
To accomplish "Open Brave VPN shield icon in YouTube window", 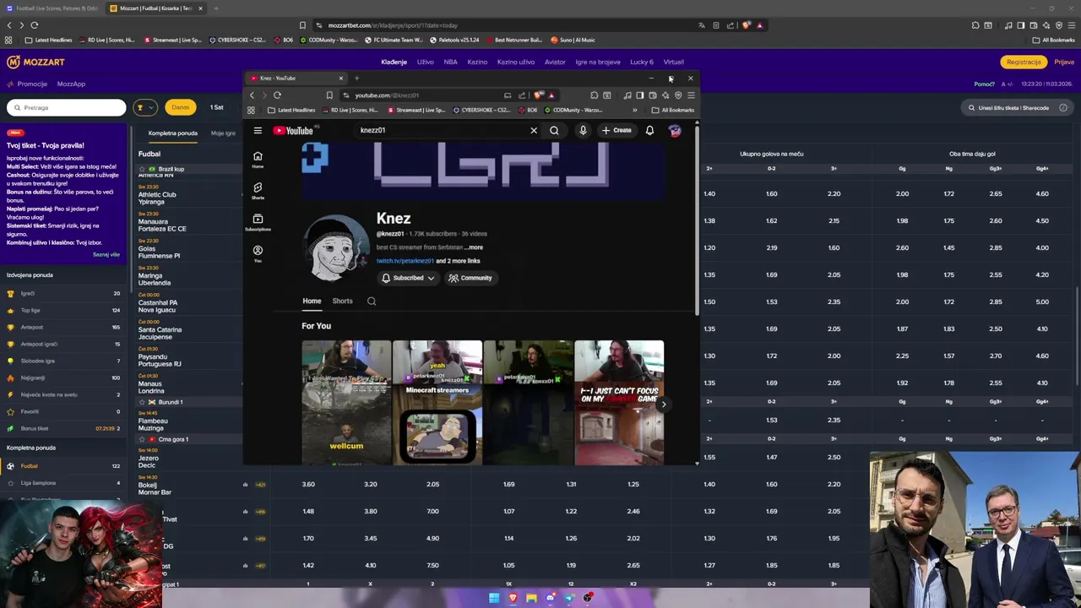I will (x=678, y=95).
